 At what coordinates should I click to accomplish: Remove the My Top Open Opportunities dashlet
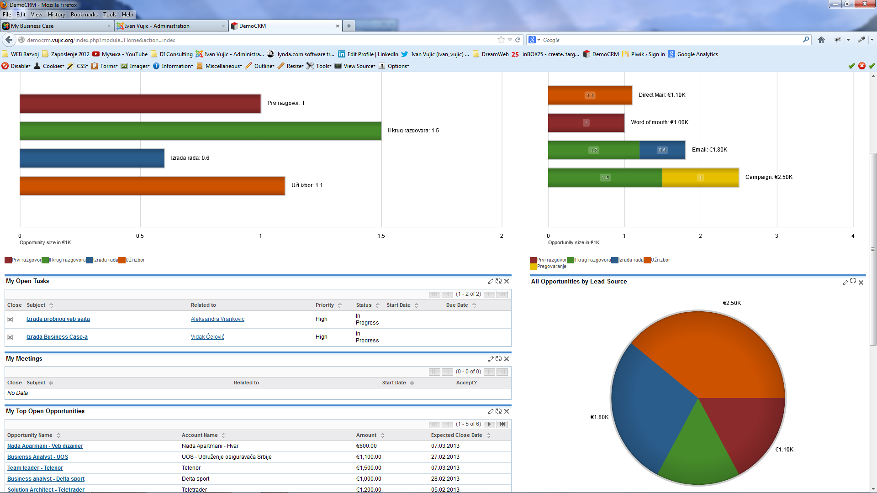pyautogui.click(x=507, y=411)
